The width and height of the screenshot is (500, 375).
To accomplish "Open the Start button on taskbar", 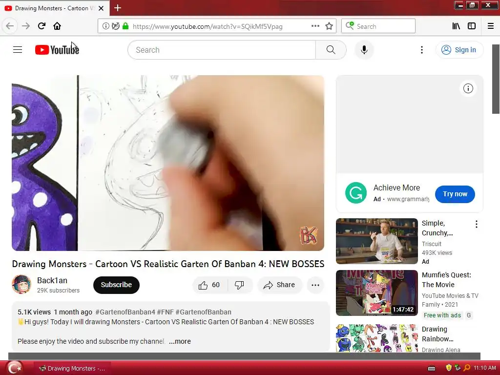I will click(x=14, y=368).
